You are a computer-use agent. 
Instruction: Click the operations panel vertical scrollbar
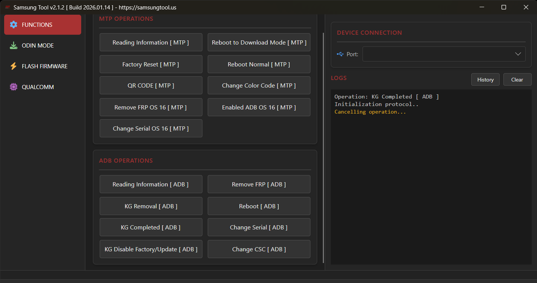(323, 147)
